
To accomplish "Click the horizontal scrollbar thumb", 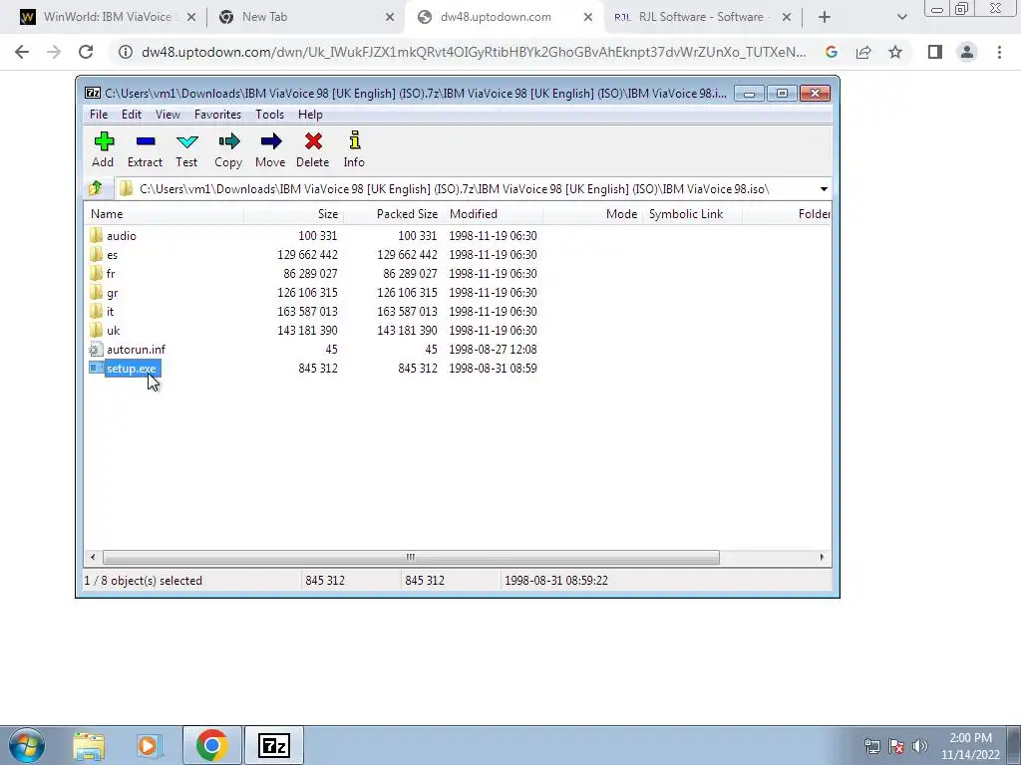I will tap(411, 558).
